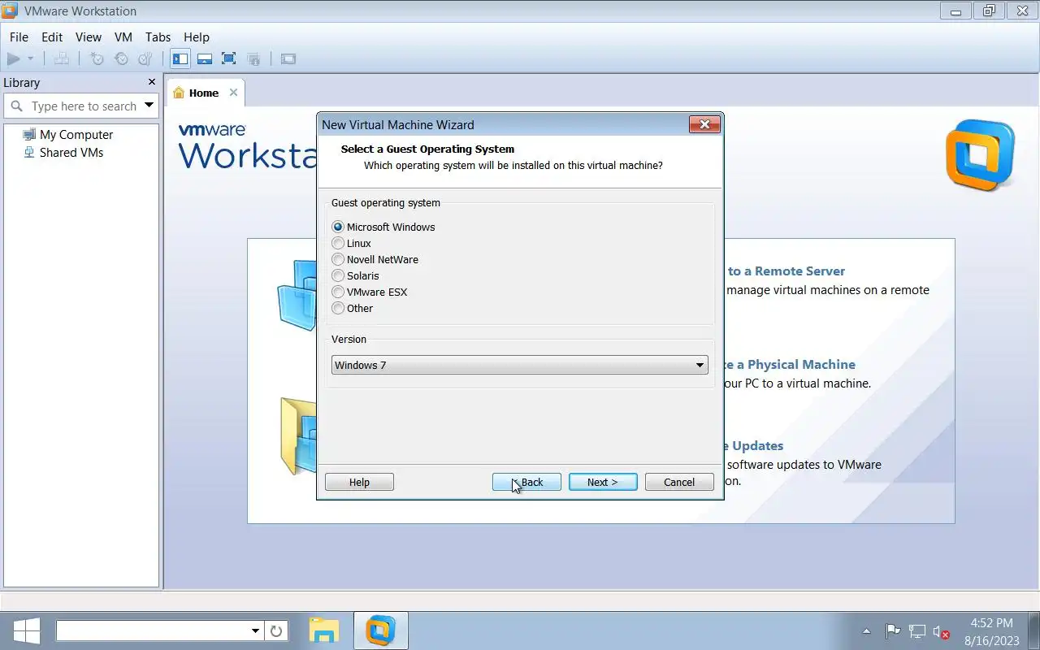Click the Updates link on Home page
Viewport: 1040px width, 650px height.
(x=754, y=445)
